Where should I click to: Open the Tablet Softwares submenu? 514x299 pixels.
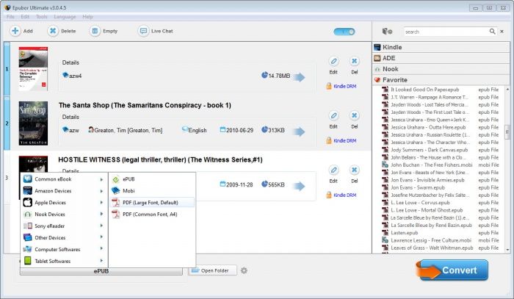(x=64, y=262)
